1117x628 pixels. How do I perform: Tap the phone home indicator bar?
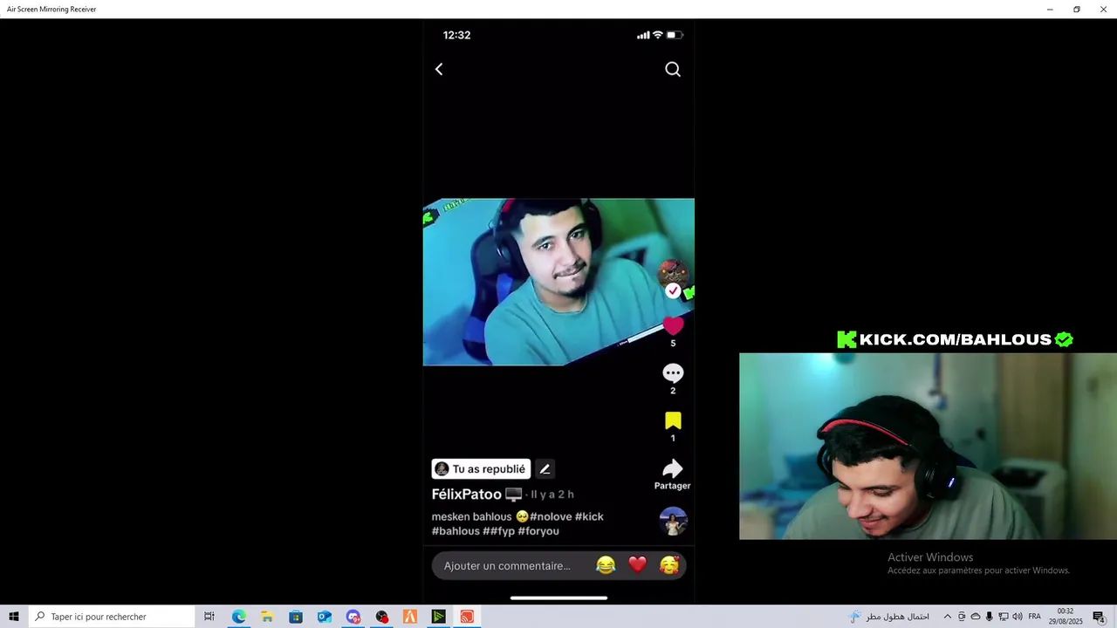558,598
